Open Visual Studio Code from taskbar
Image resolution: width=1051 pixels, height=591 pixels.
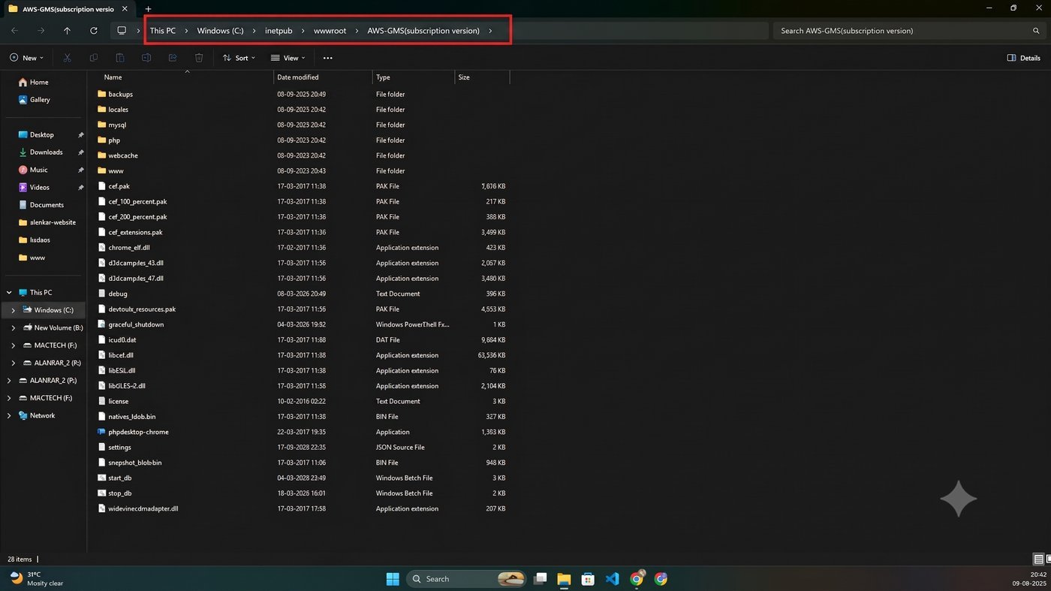click(x=612, y=578)
